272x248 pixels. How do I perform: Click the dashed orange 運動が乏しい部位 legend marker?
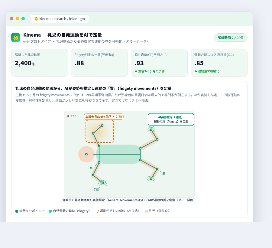click(x=97, y=211)
